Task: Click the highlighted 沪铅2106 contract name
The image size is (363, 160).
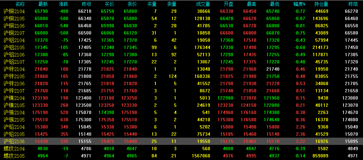Action: [14, 141]
